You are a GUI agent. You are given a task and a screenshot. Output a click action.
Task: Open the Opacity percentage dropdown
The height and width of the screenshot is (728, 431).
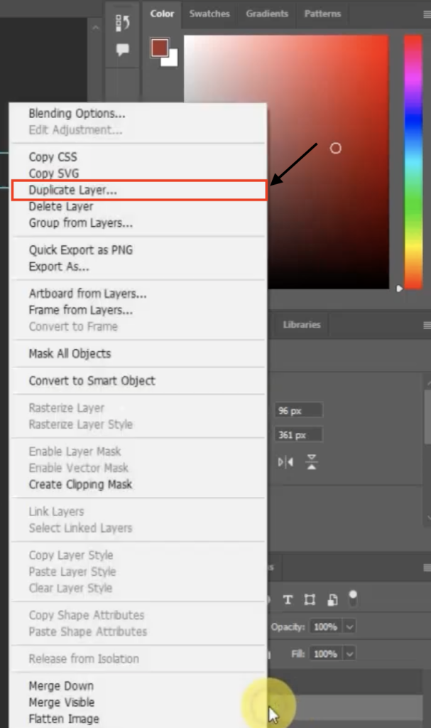coord(349,626)
